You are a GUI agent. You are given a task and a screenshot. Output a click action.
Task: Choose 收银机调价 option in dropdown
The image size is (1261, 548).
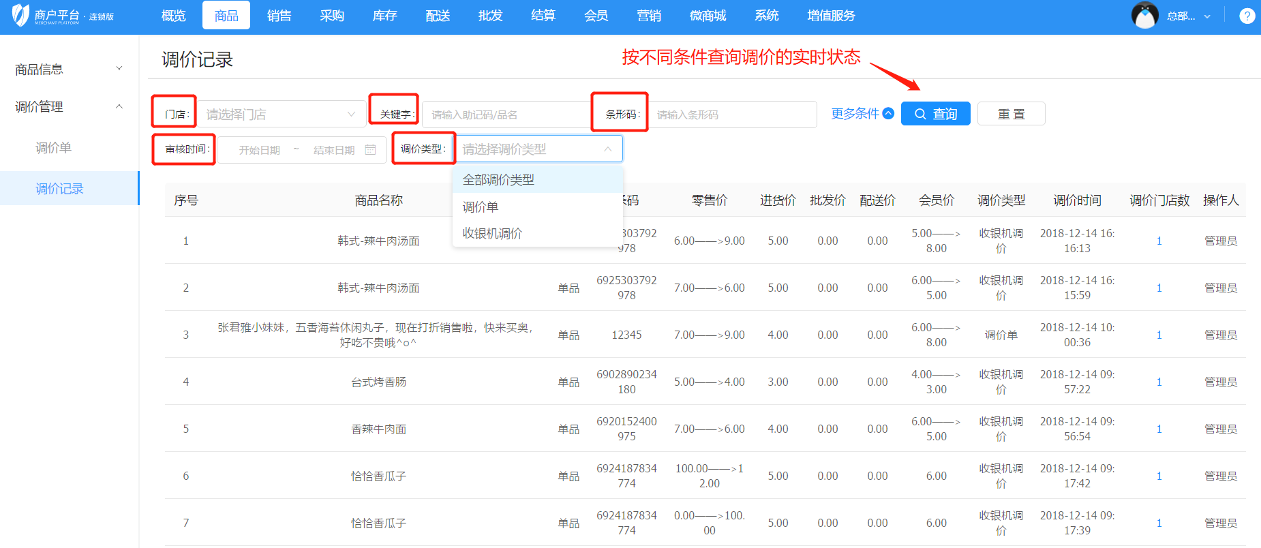coord(492,233)
